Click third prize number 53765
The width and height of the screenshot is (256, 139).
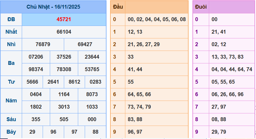click(x=92, y=69)
